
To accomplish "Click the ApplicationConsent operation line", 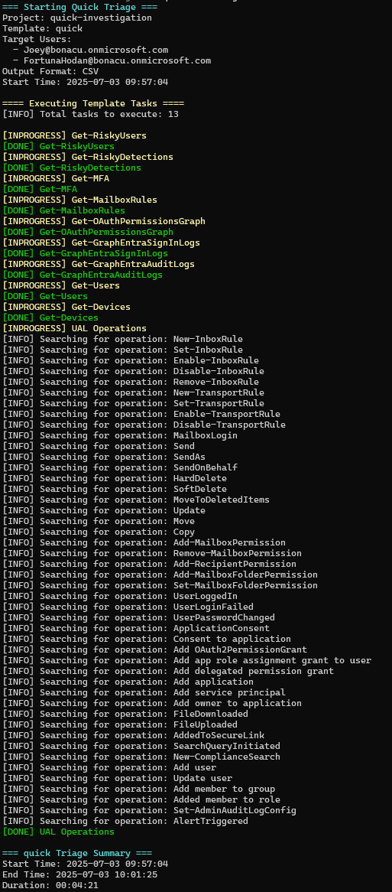I will (x=136, y=629).
